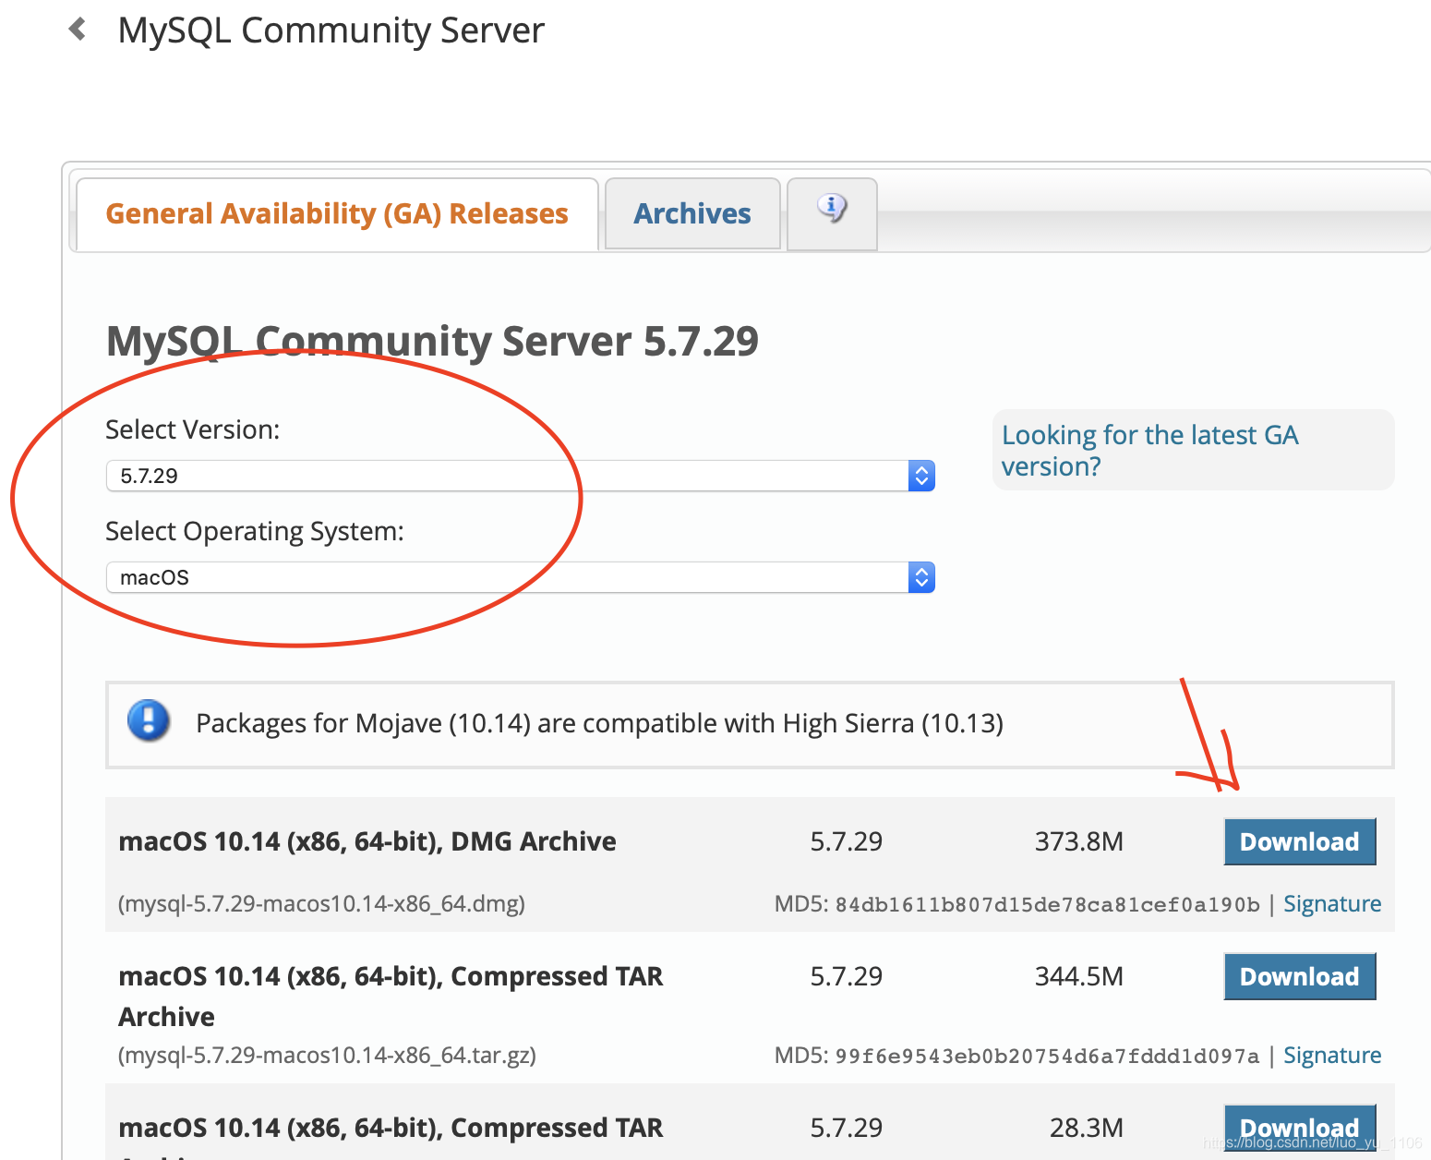
Task: Switch to the Archives tab
Action: [x=691, y=213]
